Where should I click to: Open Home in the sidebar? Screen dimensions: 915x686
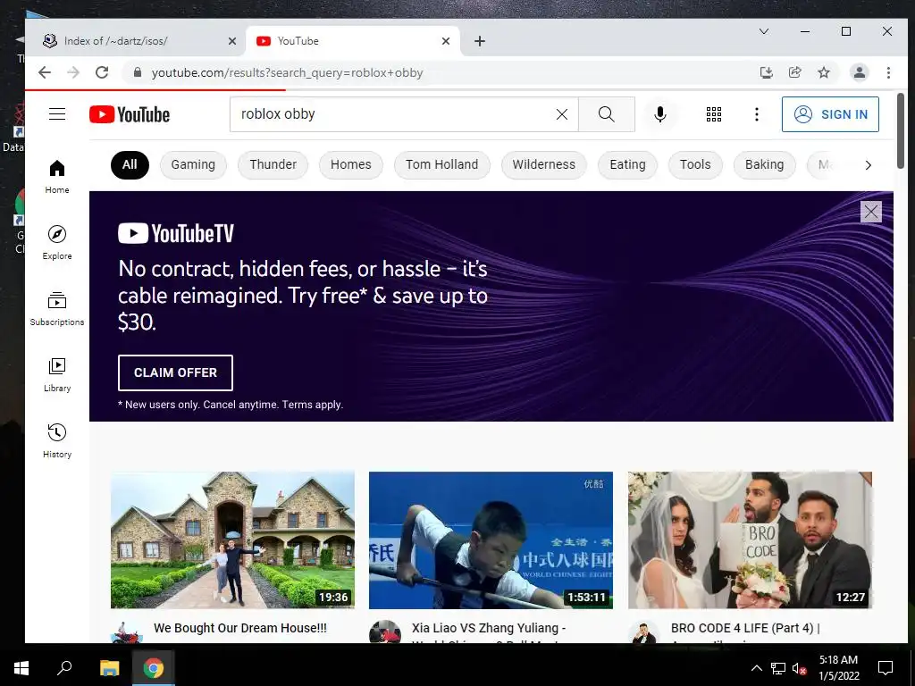click(x=57, y=177)
